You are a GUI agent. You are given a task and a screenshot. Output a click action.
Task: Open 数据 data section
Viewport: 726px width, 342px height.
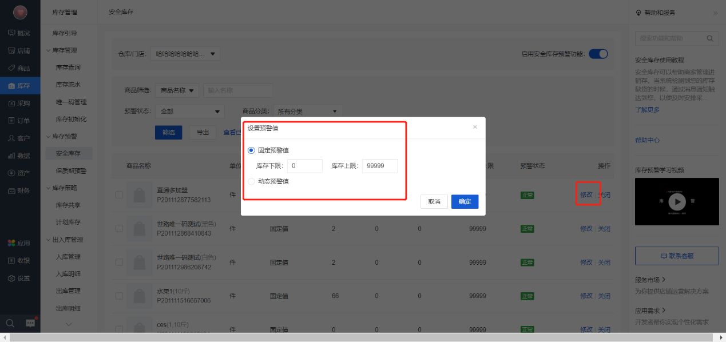(x=19, y=156)
